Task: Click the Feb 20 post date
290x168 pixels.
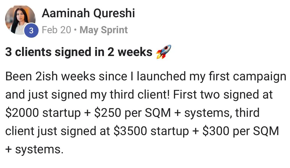Action: pyautogui.click(x=56, y=30)
